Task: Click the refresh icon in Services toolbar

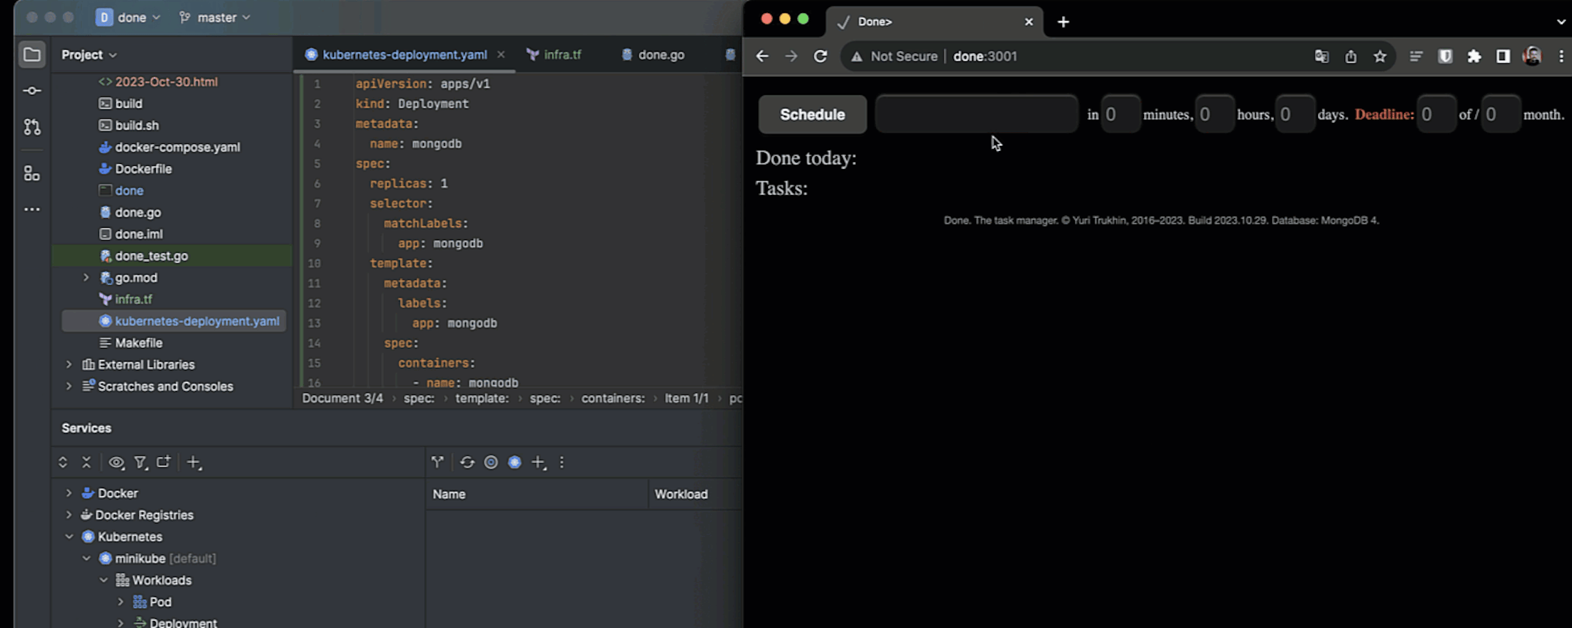Action: [x=467, y=462]
